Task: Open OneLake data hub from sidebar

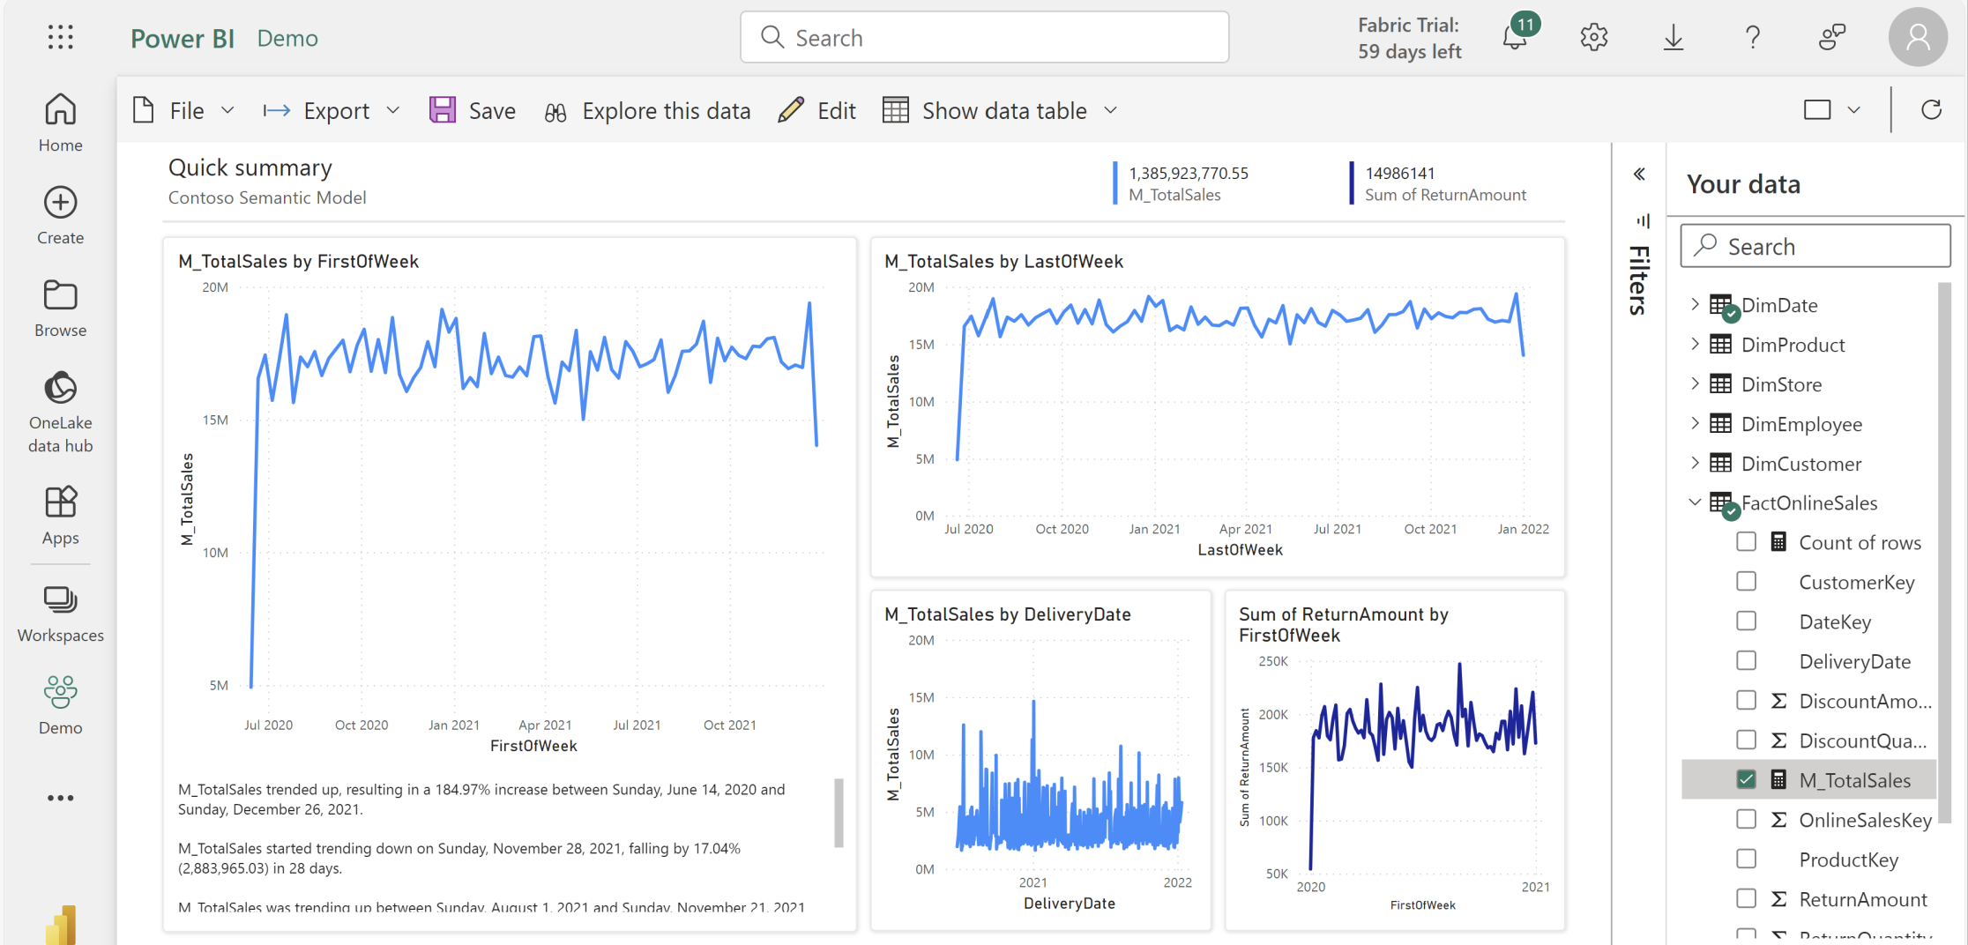Action: 60,412
